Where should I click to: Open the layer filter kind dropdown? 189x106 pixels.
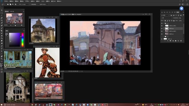(x=165, y=15)
